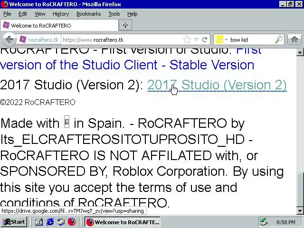
Task: Reload the page with the refresh icon
Action: pyautogui.click(x=205, y=40)
